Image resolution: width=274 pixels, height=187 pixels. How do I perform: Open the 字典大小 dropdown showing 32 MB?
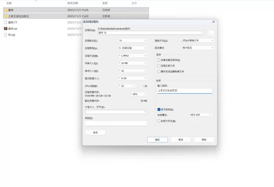[133, 63]
